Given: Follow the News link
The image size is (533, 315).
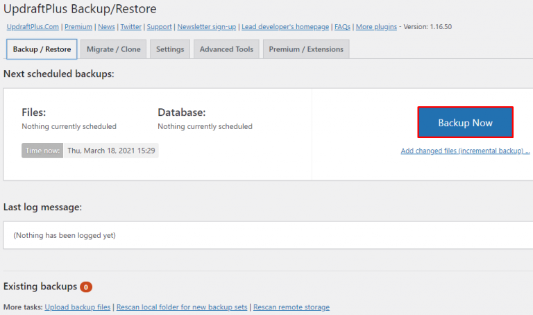Looking at the screenshot, I should tap(106, 27).
